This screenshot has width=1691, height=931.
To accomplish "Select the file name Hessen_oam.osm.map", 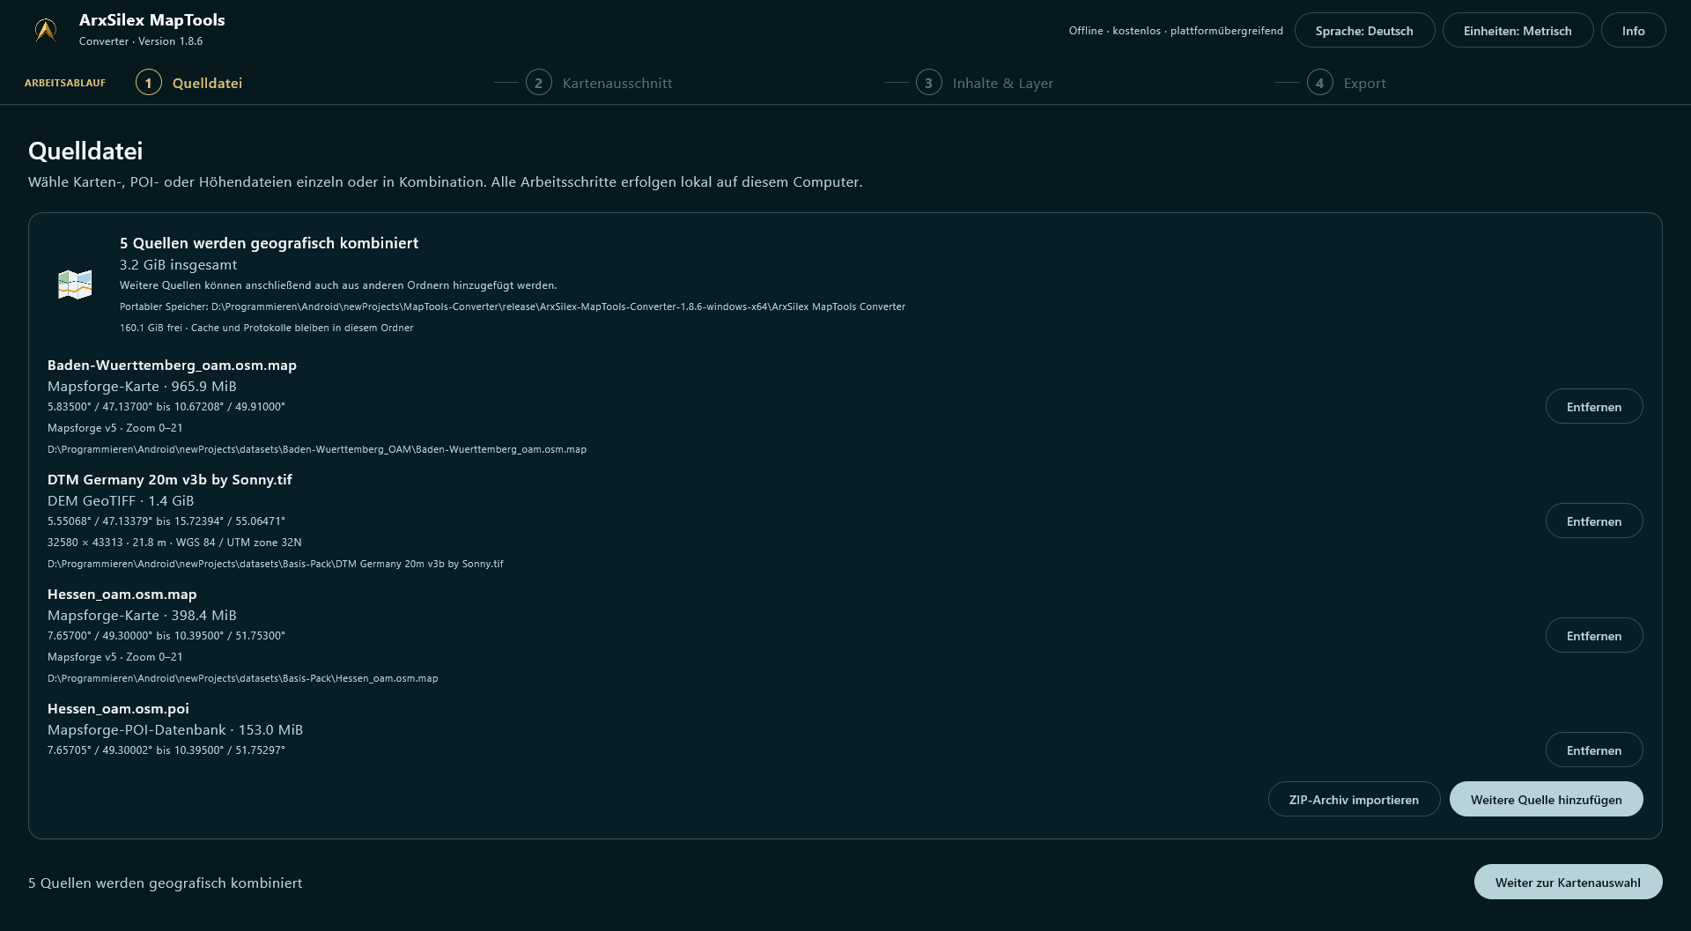I will coord(122,595).
